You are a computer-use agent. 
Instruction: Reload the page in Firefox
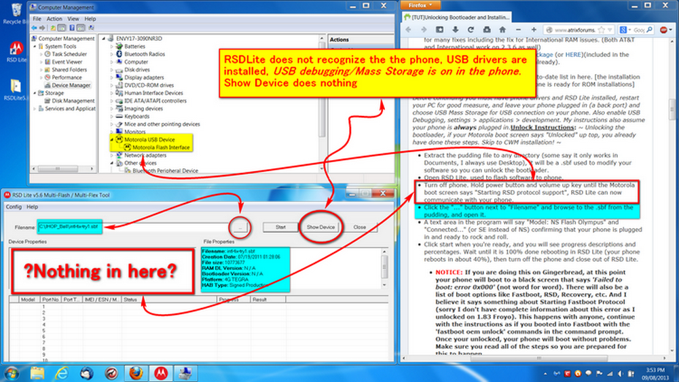pos(471,29)
